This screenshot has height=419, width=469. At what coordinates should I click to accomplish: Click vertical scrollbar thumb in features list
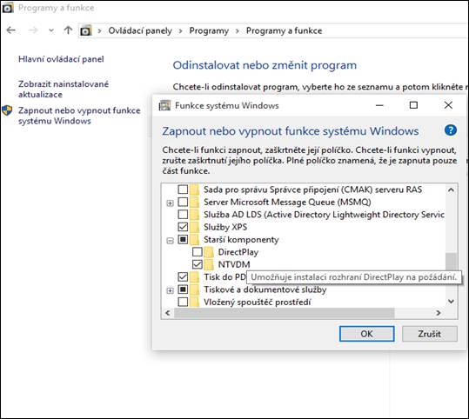pos(451,262)
